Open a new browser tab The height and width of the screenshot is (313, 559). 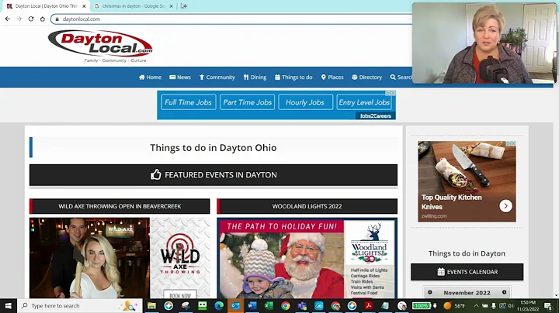(183, 6)
